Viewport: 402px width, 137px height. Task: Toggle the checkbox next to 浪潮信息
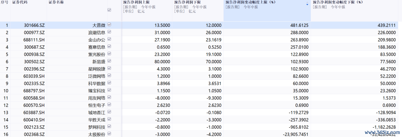click(x=109, y=32)
